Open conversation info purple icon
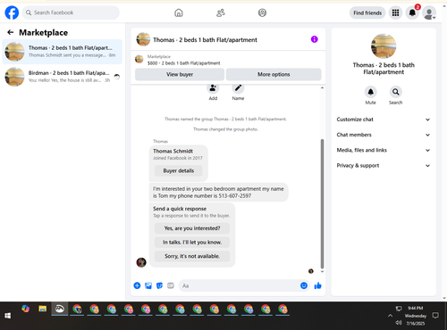Screen dimensions: 447x330 click(314, 39)
